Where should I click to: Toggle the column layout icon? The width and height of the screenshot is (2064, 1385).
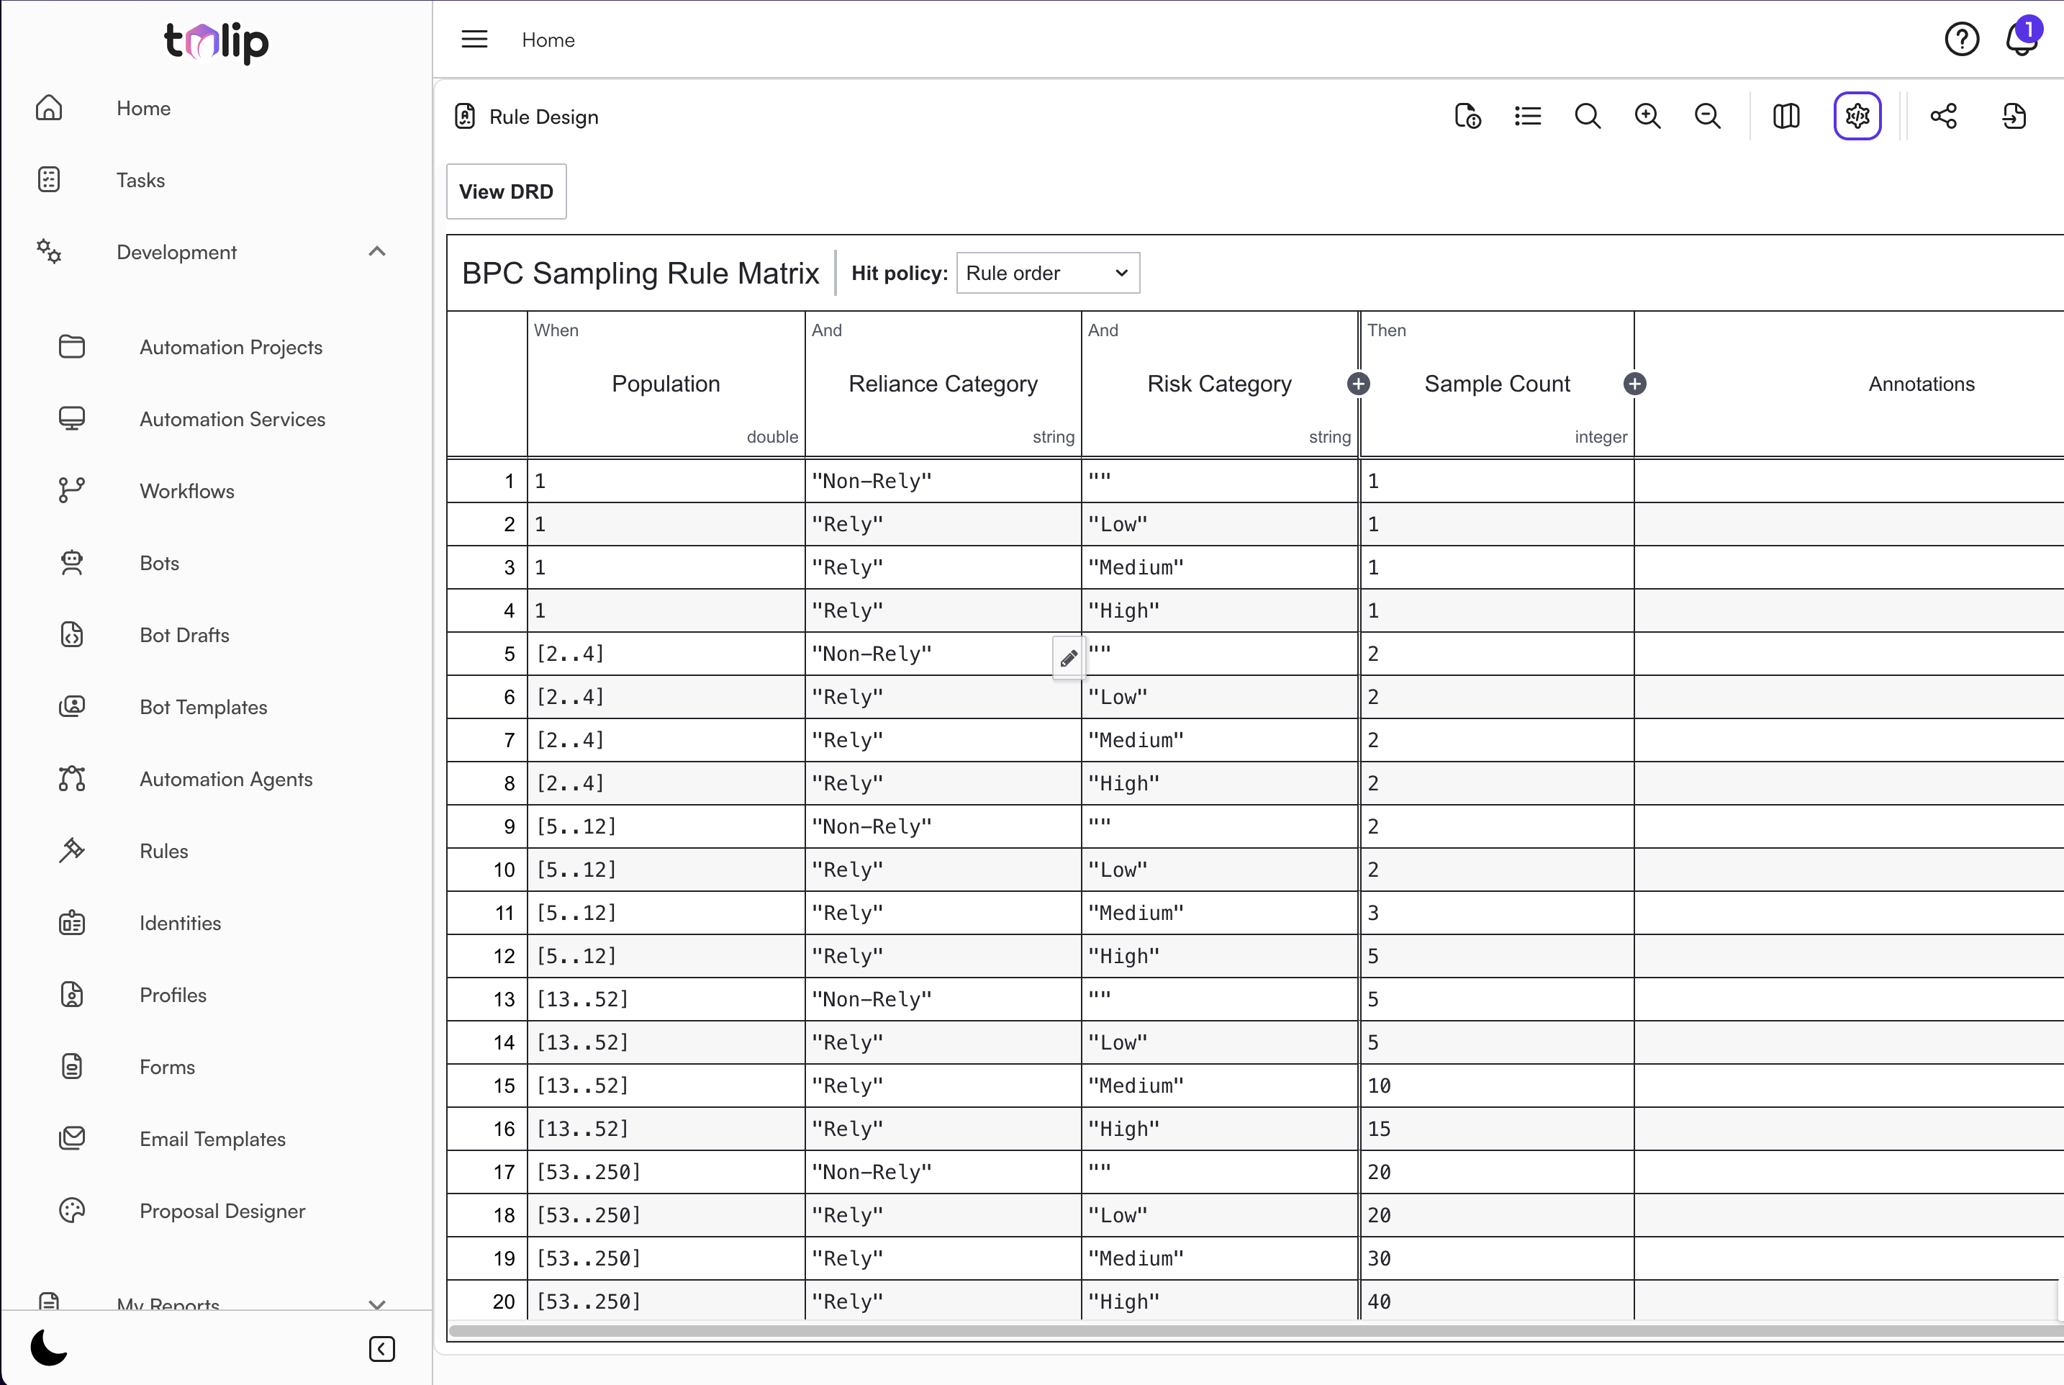coord(1786,117)
